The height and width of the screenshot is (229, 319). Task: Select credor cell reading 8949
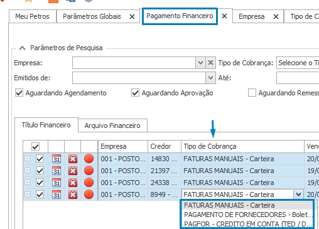click(x=165, y=194)
